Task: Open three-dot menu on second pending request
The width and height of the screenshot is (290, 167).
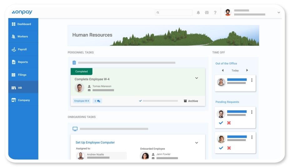Action: [252, 137]
